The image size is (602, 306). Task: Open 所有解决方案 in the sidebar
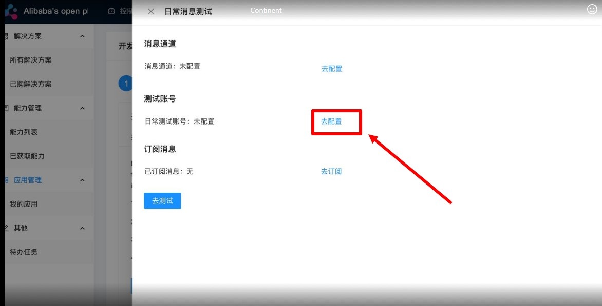(x=31, y=60)
